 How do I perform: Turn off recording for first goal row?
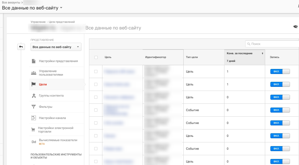click(280, 72)
